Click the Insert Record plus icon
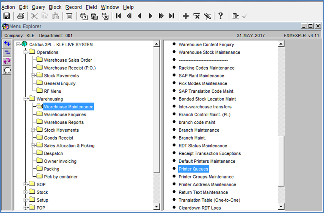This screenshot has width=324, height=213. pyautogui.click(x=186, y=16)
